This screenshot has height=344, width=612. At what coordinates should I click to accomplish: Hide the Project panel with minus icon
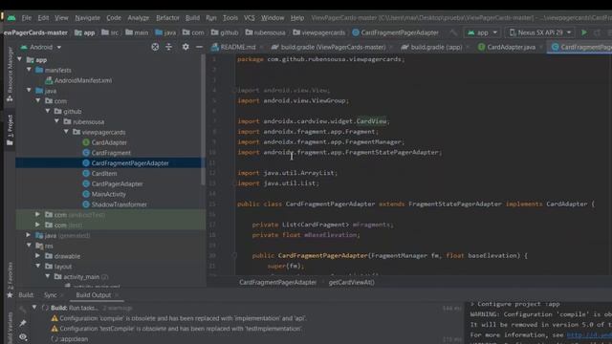[199, 47]
